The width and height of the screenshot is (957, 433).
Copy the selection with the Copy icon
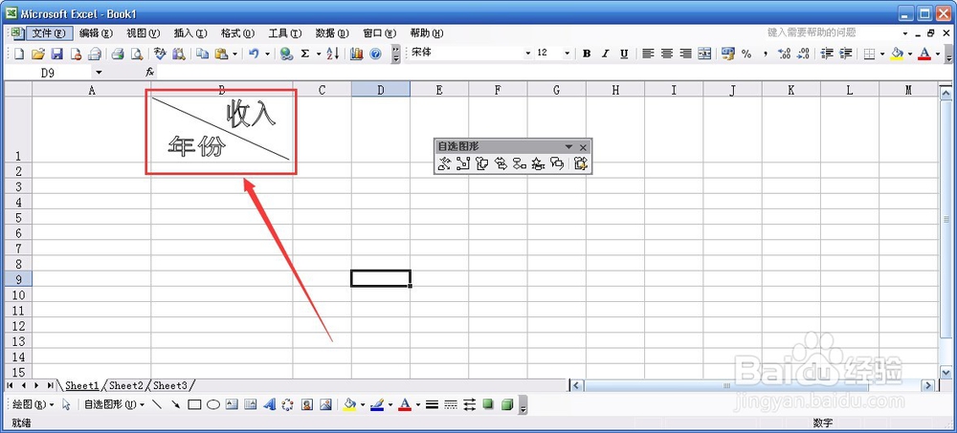[x=202, y=54]
